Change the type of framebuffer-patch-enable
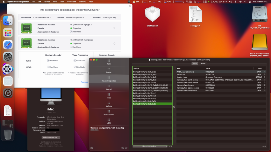 tap(264, 88)
